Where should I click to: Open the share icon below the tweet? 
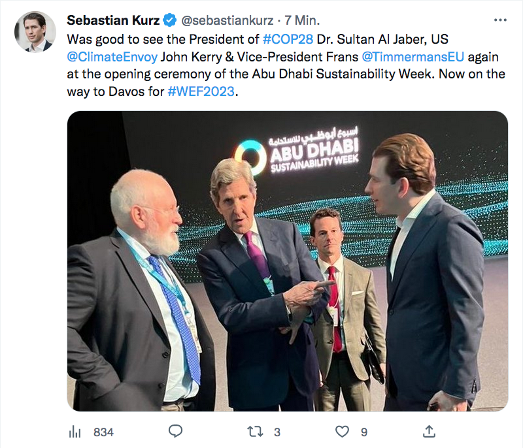tap(430, 432)
